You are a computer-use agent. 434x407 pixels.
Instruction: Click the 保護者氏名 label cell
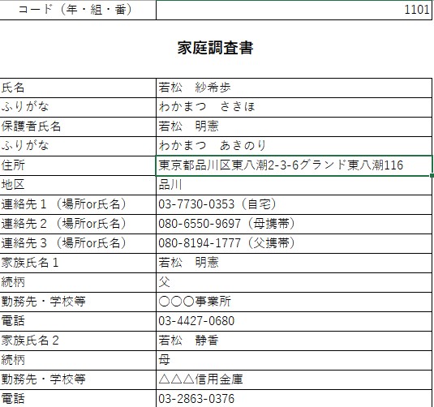(78, 126)
